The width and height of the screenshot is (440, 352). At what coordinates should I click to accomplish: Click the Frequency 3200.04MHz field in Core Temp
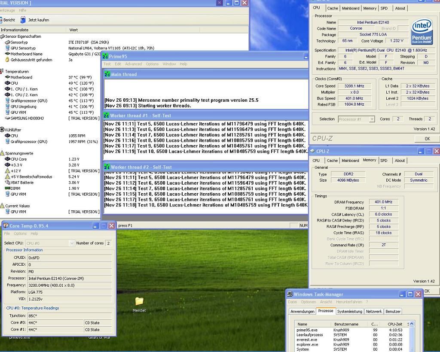(x=69, y=285)
